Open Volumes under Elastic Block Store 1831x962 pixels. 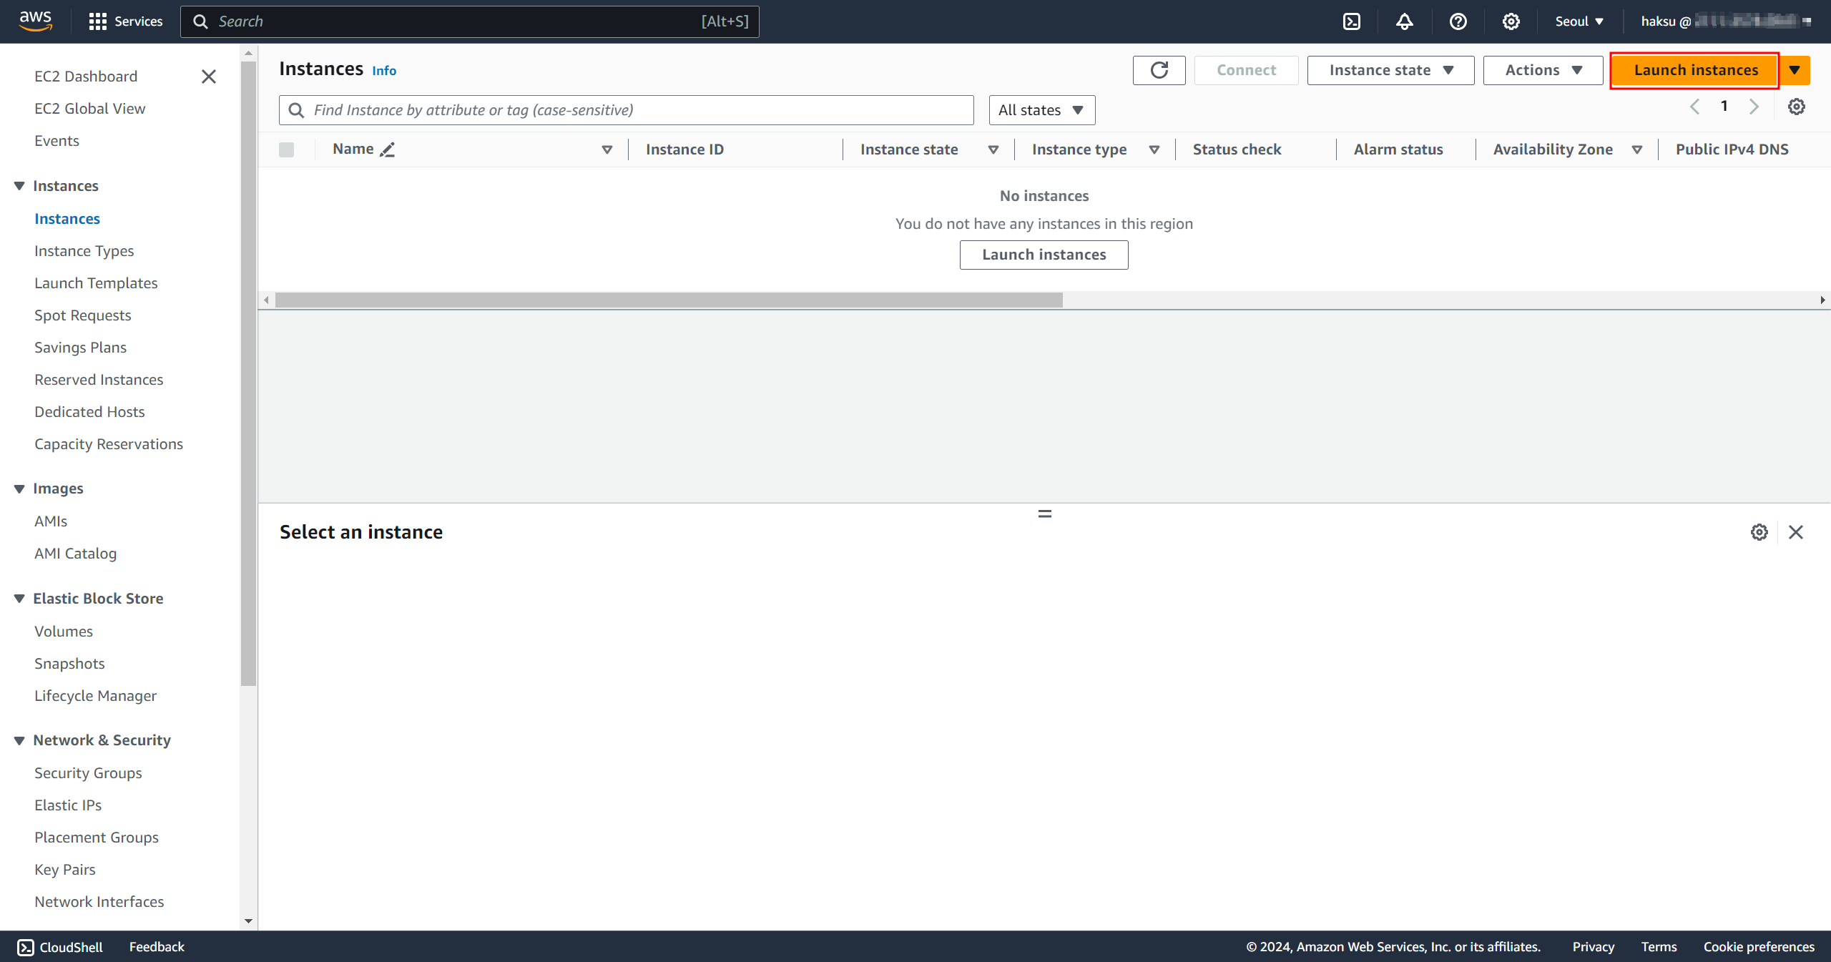[x=64, y=632]
